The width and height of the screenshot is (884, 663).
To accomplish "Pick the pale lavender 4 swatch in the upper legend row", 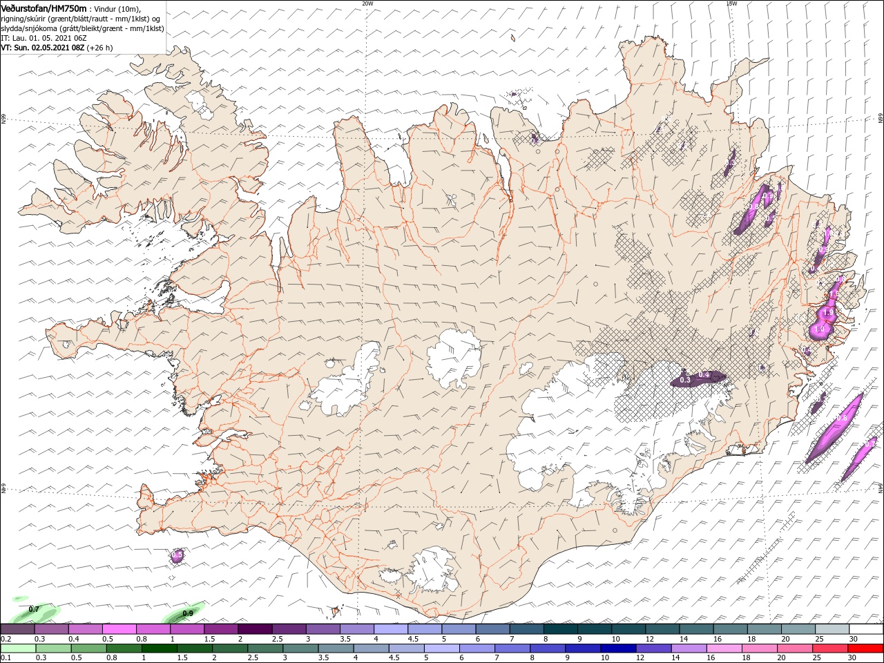I will pos(391,629).
